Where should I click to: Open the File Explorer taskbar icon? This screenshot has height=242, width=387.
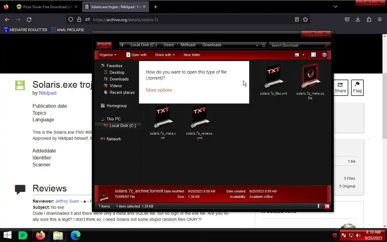point(58,235)
